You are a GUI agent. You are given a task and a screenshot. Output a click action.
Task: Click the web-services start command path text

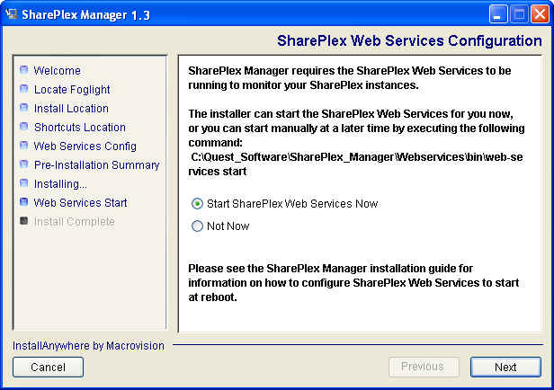(355, 164)
